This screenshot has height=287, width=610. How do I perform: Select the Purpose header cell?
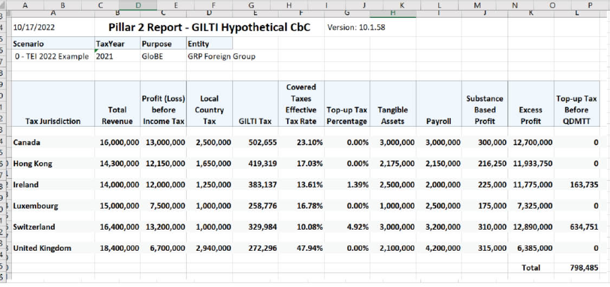pyautogui.click(x=164, y=44)
